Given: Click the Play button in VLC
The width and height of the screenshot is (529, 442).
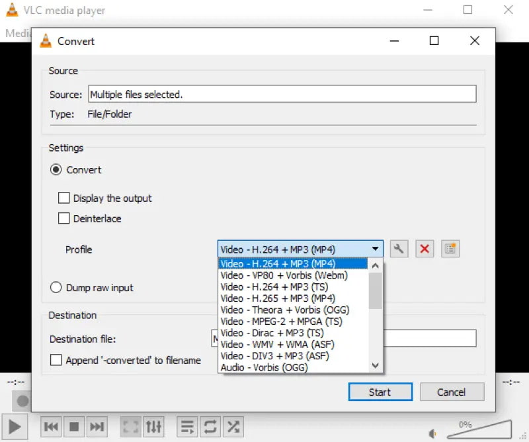Looking at the screenshot, I should [15, 427].
